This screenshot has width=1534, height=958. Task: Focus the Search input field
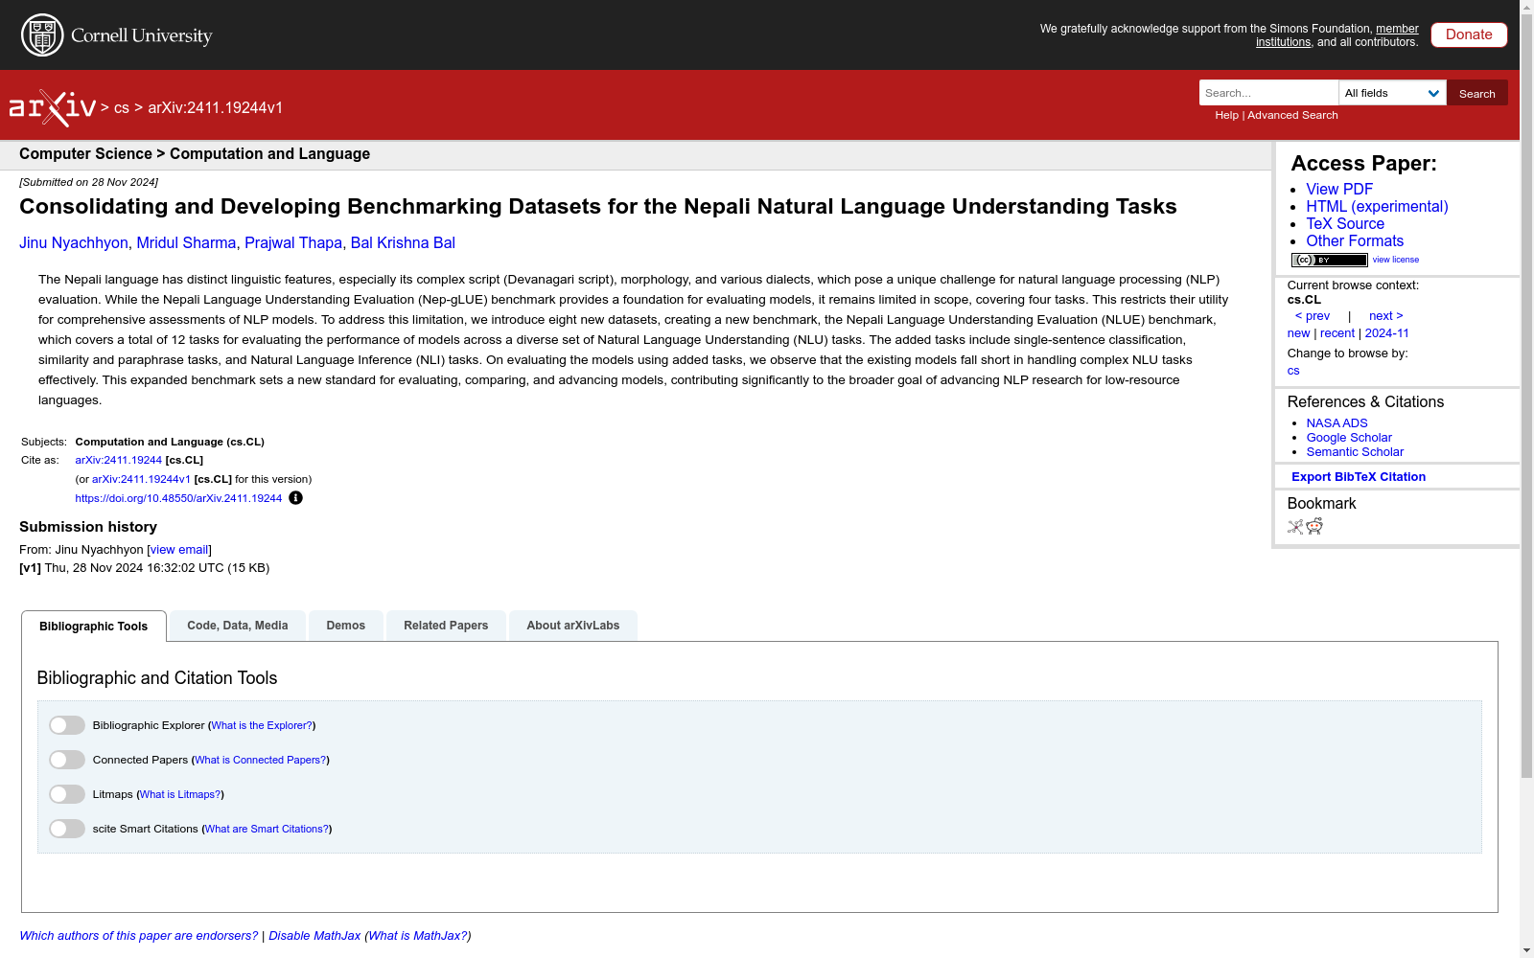1268,93
